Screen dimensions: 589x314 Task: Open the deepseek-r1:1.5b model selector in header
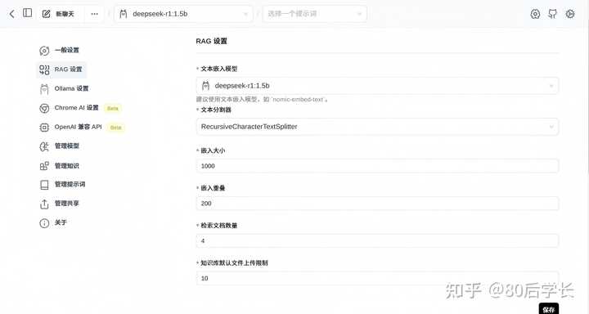[184, 14]
